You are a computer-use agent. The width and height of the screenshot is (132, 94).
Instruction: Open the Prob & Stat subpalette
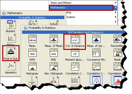pos(11,52)
